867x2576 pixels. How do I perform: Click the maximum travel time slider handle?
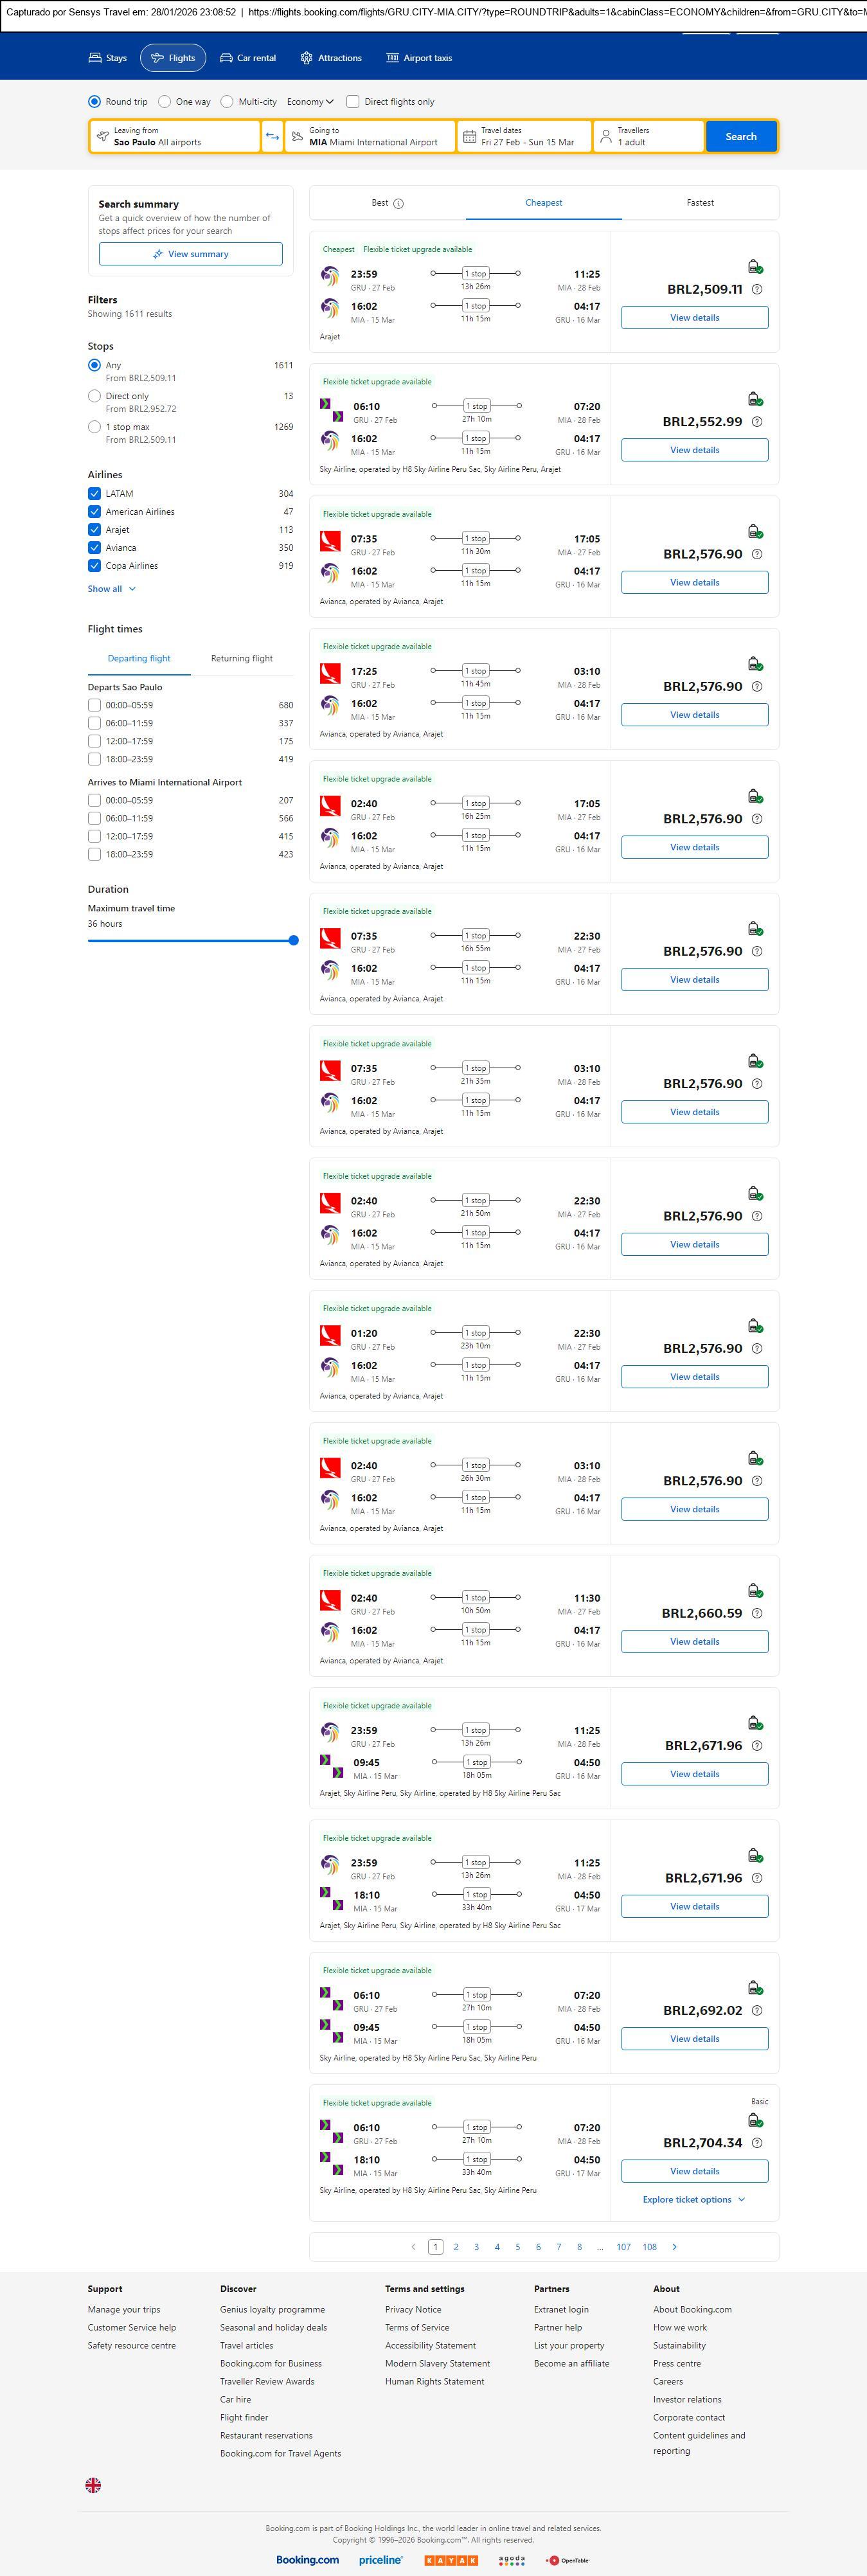point(293,940)
